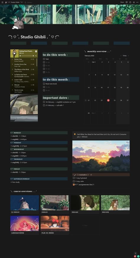Check the empty to-do under Read new book

click(44, 87)
